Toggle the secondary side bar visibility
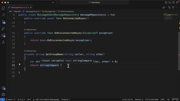Viewport: 180px width, 101px height. click(173, 3)
